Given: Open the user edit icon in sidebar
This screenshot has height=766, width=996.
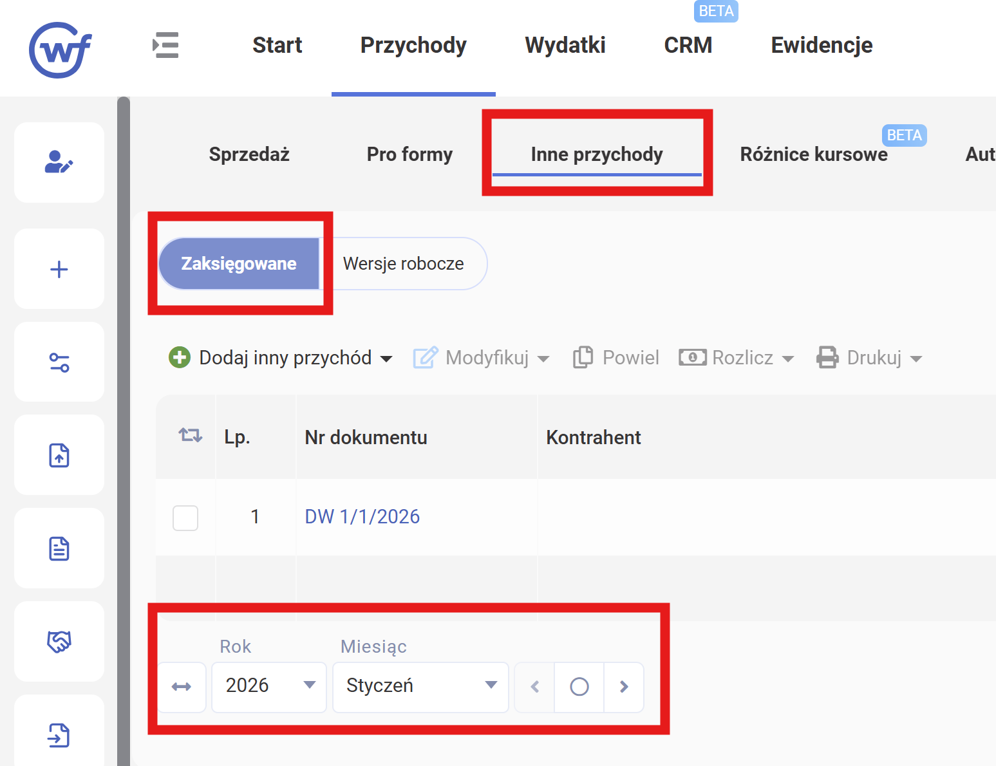Looking at the screenshot, I should [x=59, y=162].
